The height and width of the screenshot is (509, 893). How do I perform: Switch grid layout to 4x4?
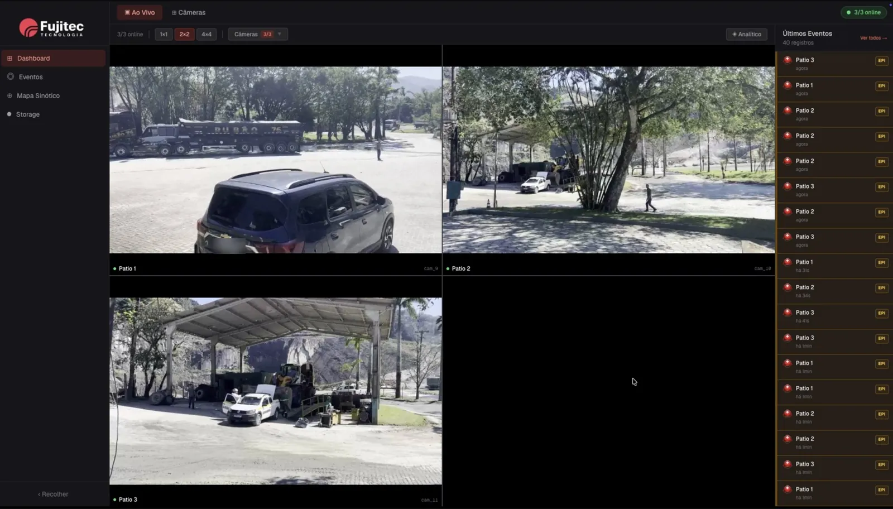tap(207, 34)
